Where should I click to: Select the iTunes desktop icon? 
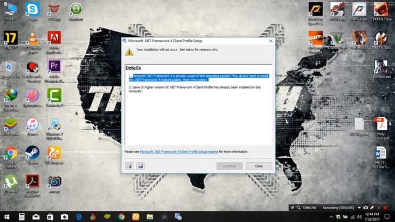32,126
